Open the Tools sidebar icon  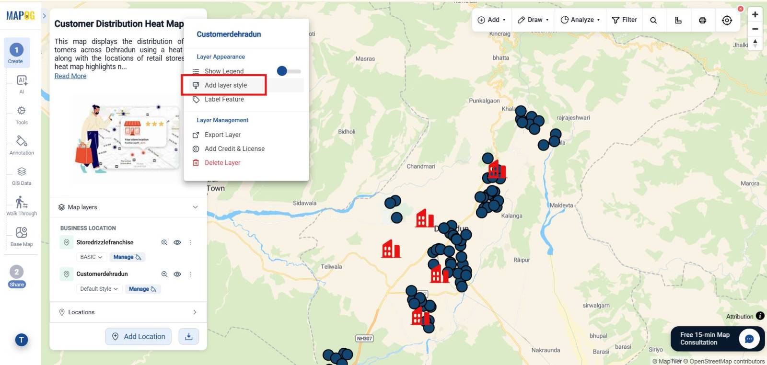pos(22,115)
